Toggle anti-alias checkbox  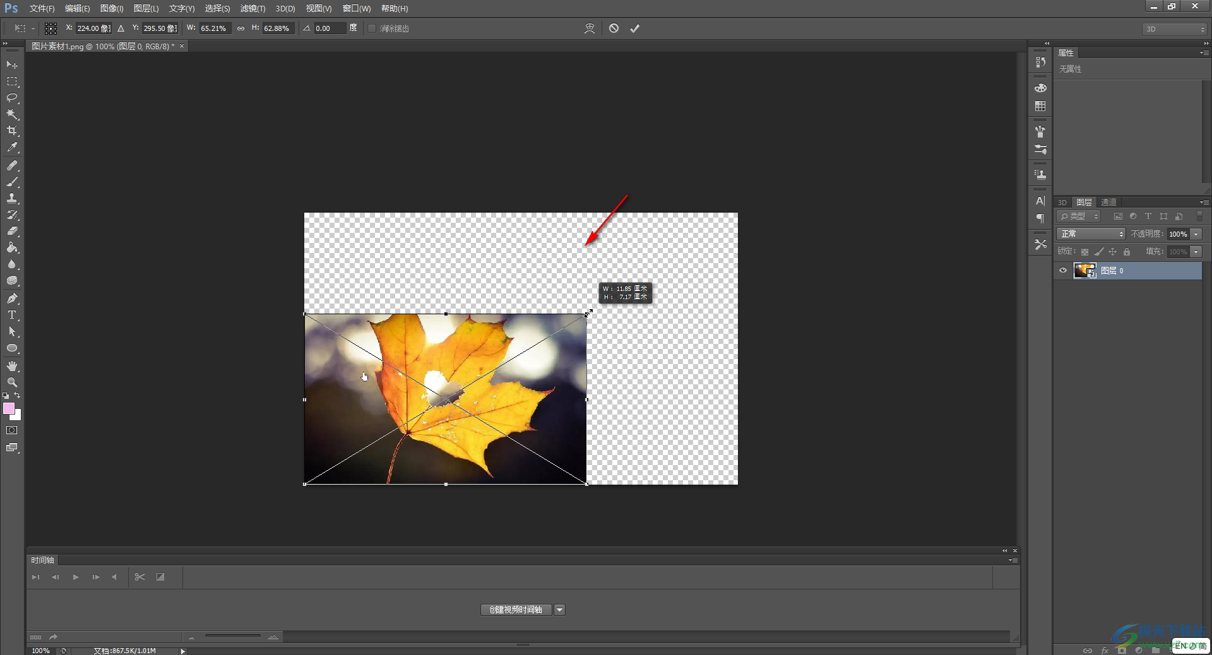(372, 28)
